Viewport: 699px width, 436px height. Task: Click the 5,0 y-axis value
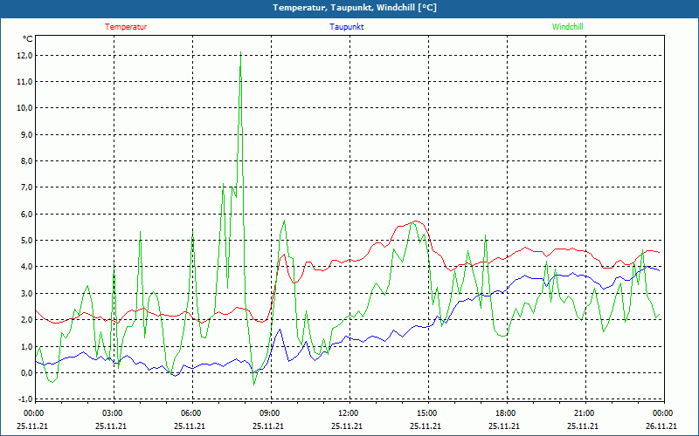point(26,241)
